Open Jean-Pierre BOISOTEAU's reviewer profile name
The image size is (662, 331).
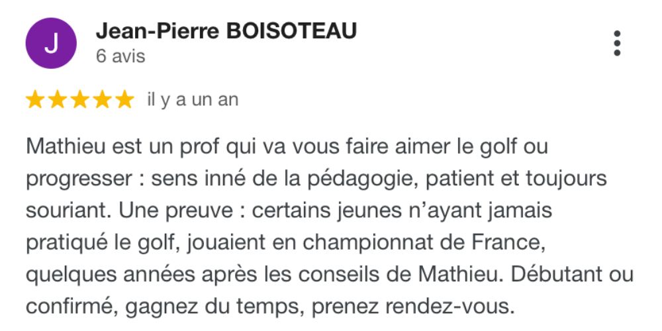(x=226, y=31)
